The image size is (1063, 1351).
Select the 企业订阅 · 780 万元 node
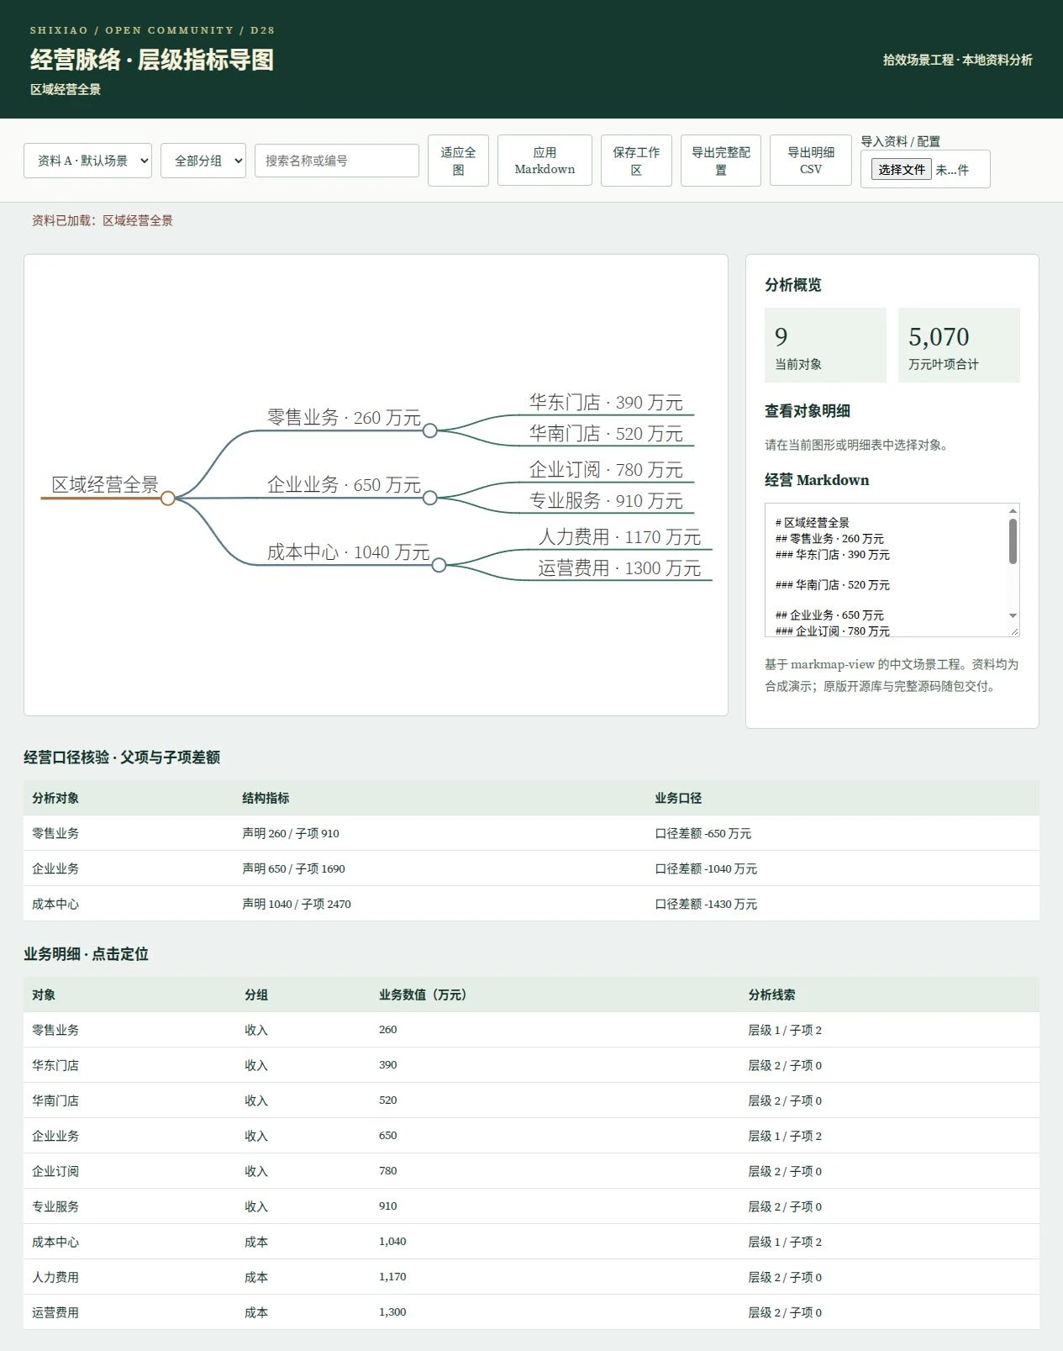[x=606, y=470]
